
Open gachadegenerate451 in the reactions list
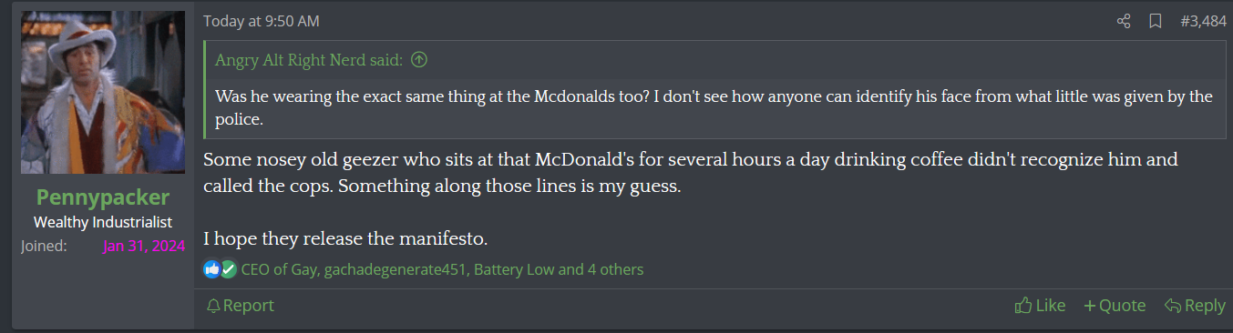coord(396,269)
